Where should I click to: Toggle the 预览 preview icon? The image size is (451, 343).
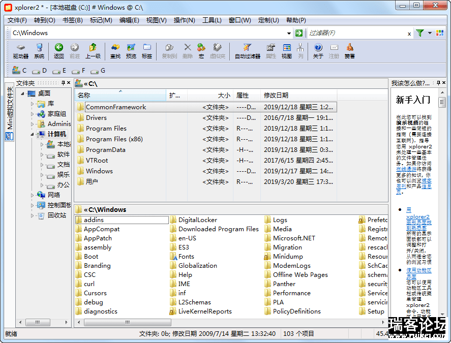pyautogui.click(x=131, y=51)
